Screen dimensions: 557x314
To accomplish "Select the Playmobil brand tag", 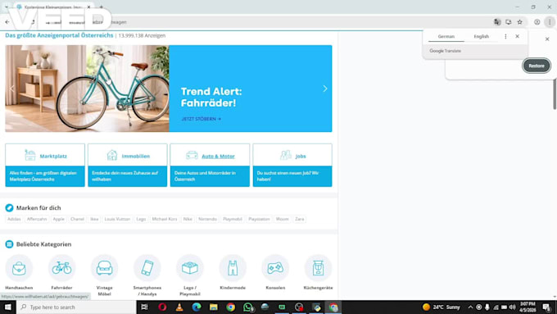I will point(233,219).
